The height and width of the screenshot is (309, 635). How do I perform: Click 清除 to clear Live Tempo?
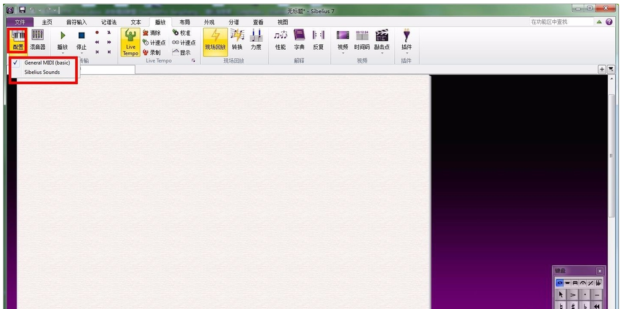[152, 33]
